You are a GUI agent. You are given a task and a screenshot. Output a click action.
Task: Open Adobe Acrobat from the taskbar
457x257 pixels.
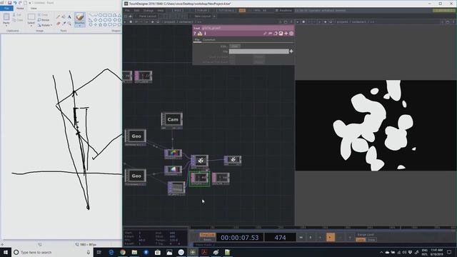click(204, 252)
